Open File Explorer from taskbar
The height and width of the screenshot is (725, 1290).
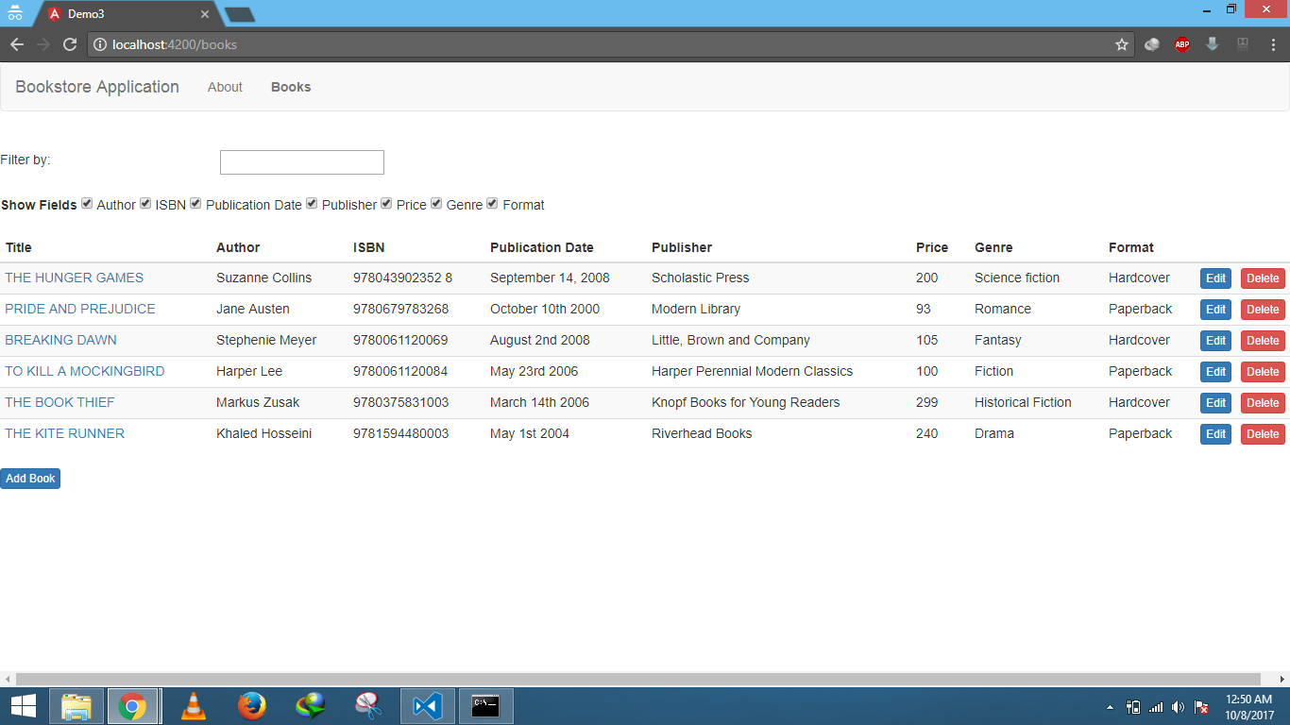pyautogui.click(x=76, y=706)
